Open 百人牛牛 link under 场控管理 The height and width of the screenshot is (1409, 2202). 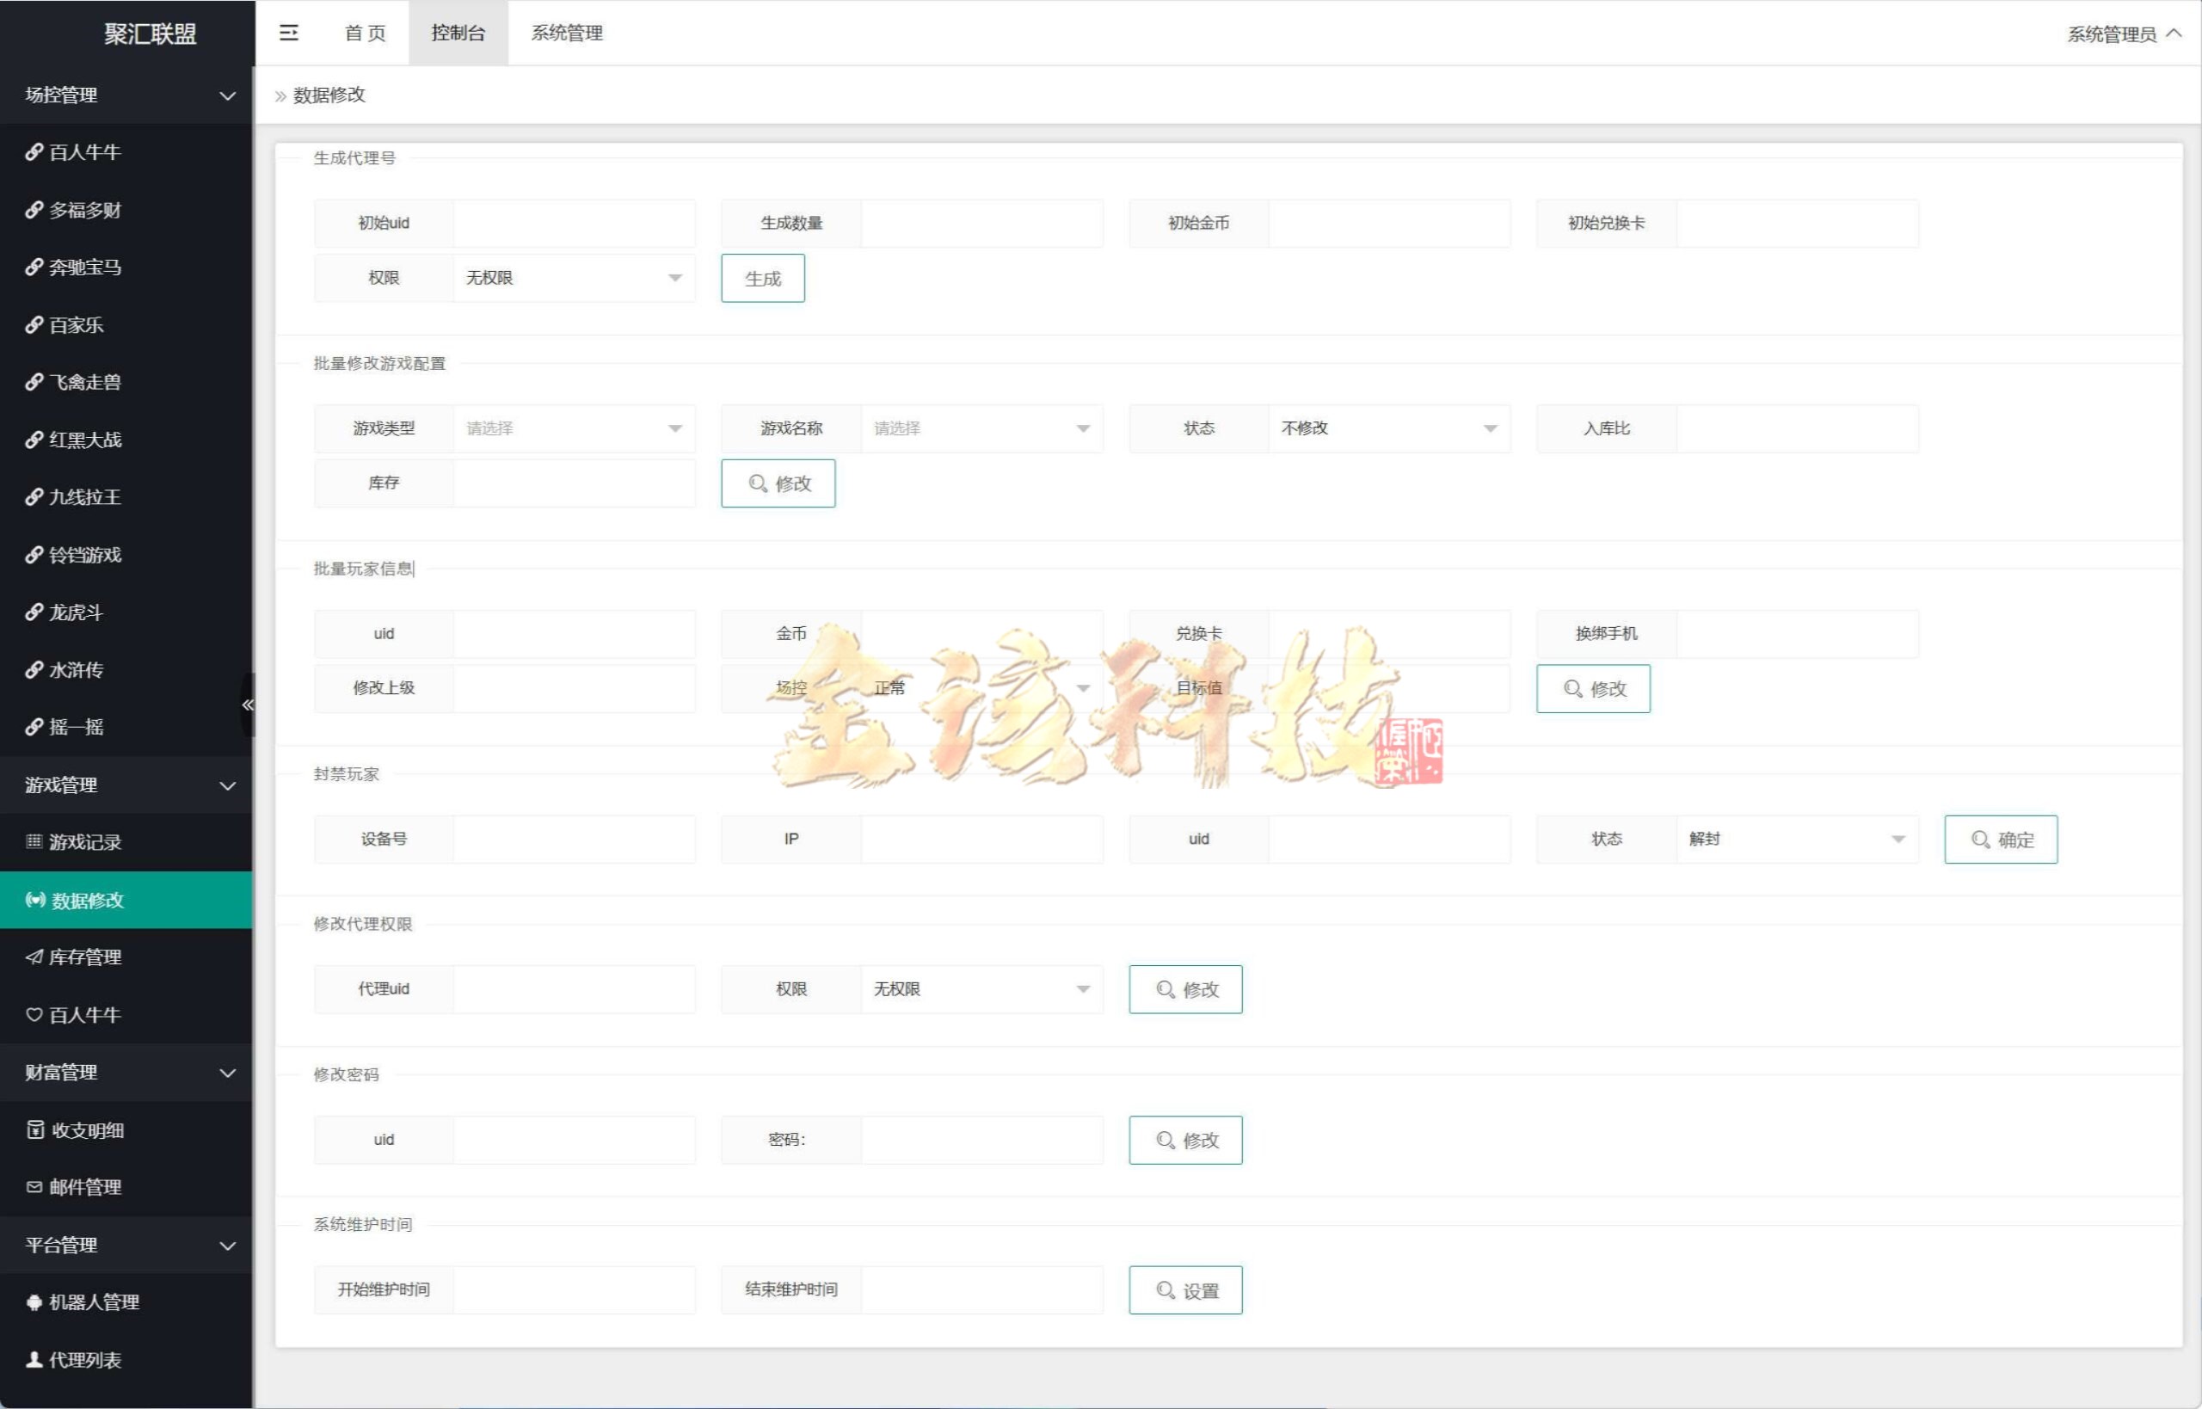(84, 153)
